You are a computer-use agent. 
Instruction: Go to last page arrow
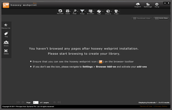[59, 102]
